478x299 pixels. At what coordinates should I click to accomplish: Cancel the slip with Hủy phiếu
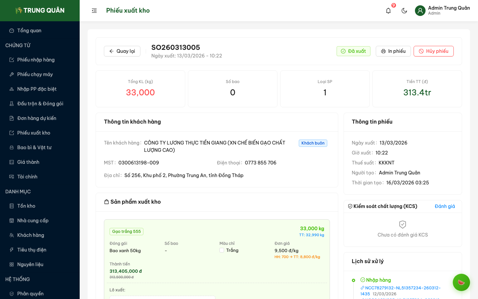click(x=434, y=51)
